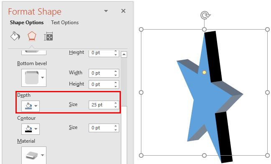Open the Format Shape pane options arrow
This screenshot has width=271, height=164.
point(106,11)
